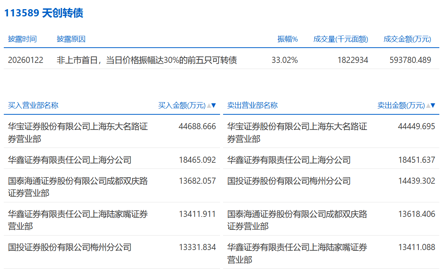Select buy-side 国泰海通证券成都双庆路 branch name
The height and width of the screenshot is (271, 442).
[78, 187]
